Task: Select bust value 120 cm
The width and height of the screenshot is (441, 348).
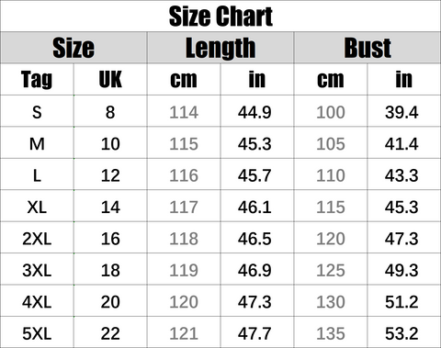Action: tap(331, 238)
